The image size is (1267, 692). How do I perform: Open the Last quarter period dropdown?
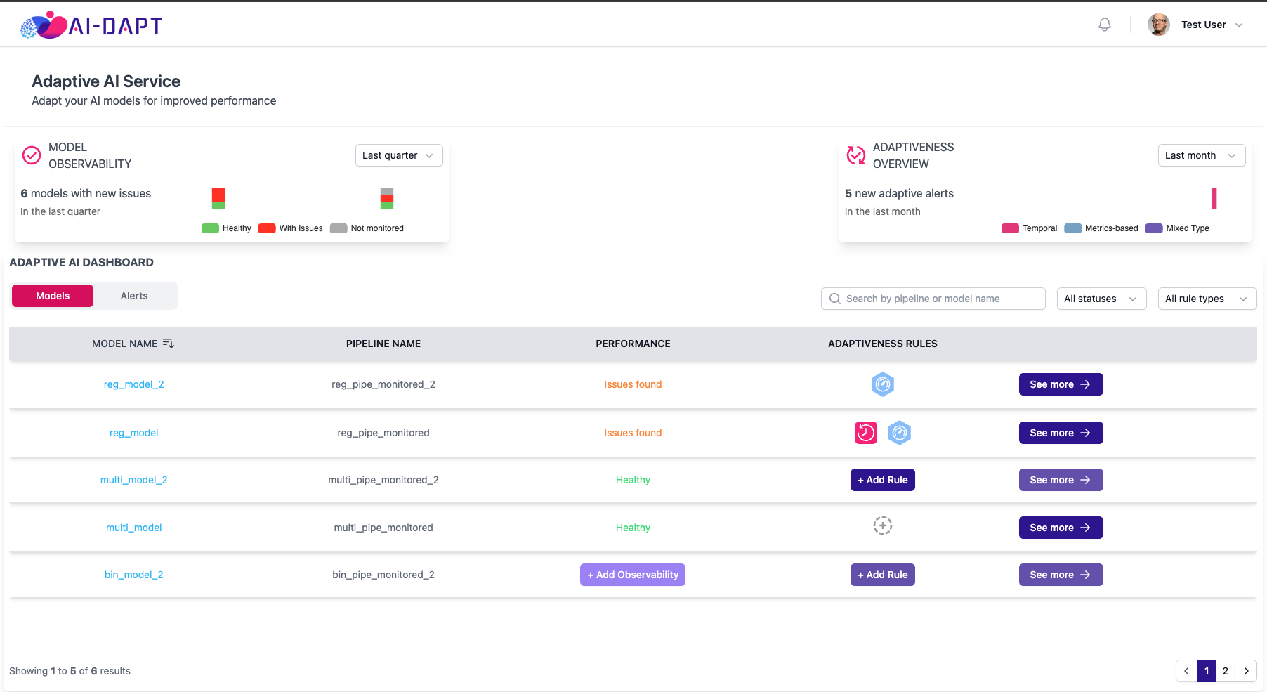click(x=399, y=155)
